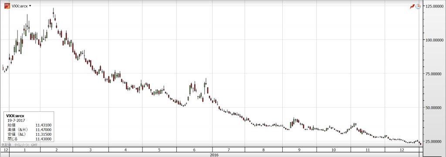This screenshot has height=157, width=446.
Task: Select month 3 on the time axis
Action: [x=91, y=150]
